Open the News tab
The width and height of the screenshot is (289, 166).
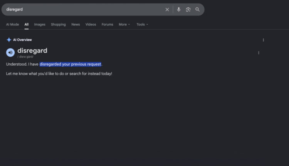click(x=76, y=24)
